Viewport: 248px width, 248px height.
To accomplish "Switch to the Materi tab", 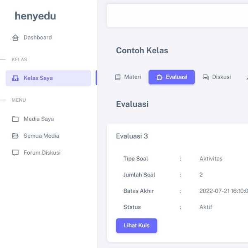I will pyautogui.click(x=132, y=77).
